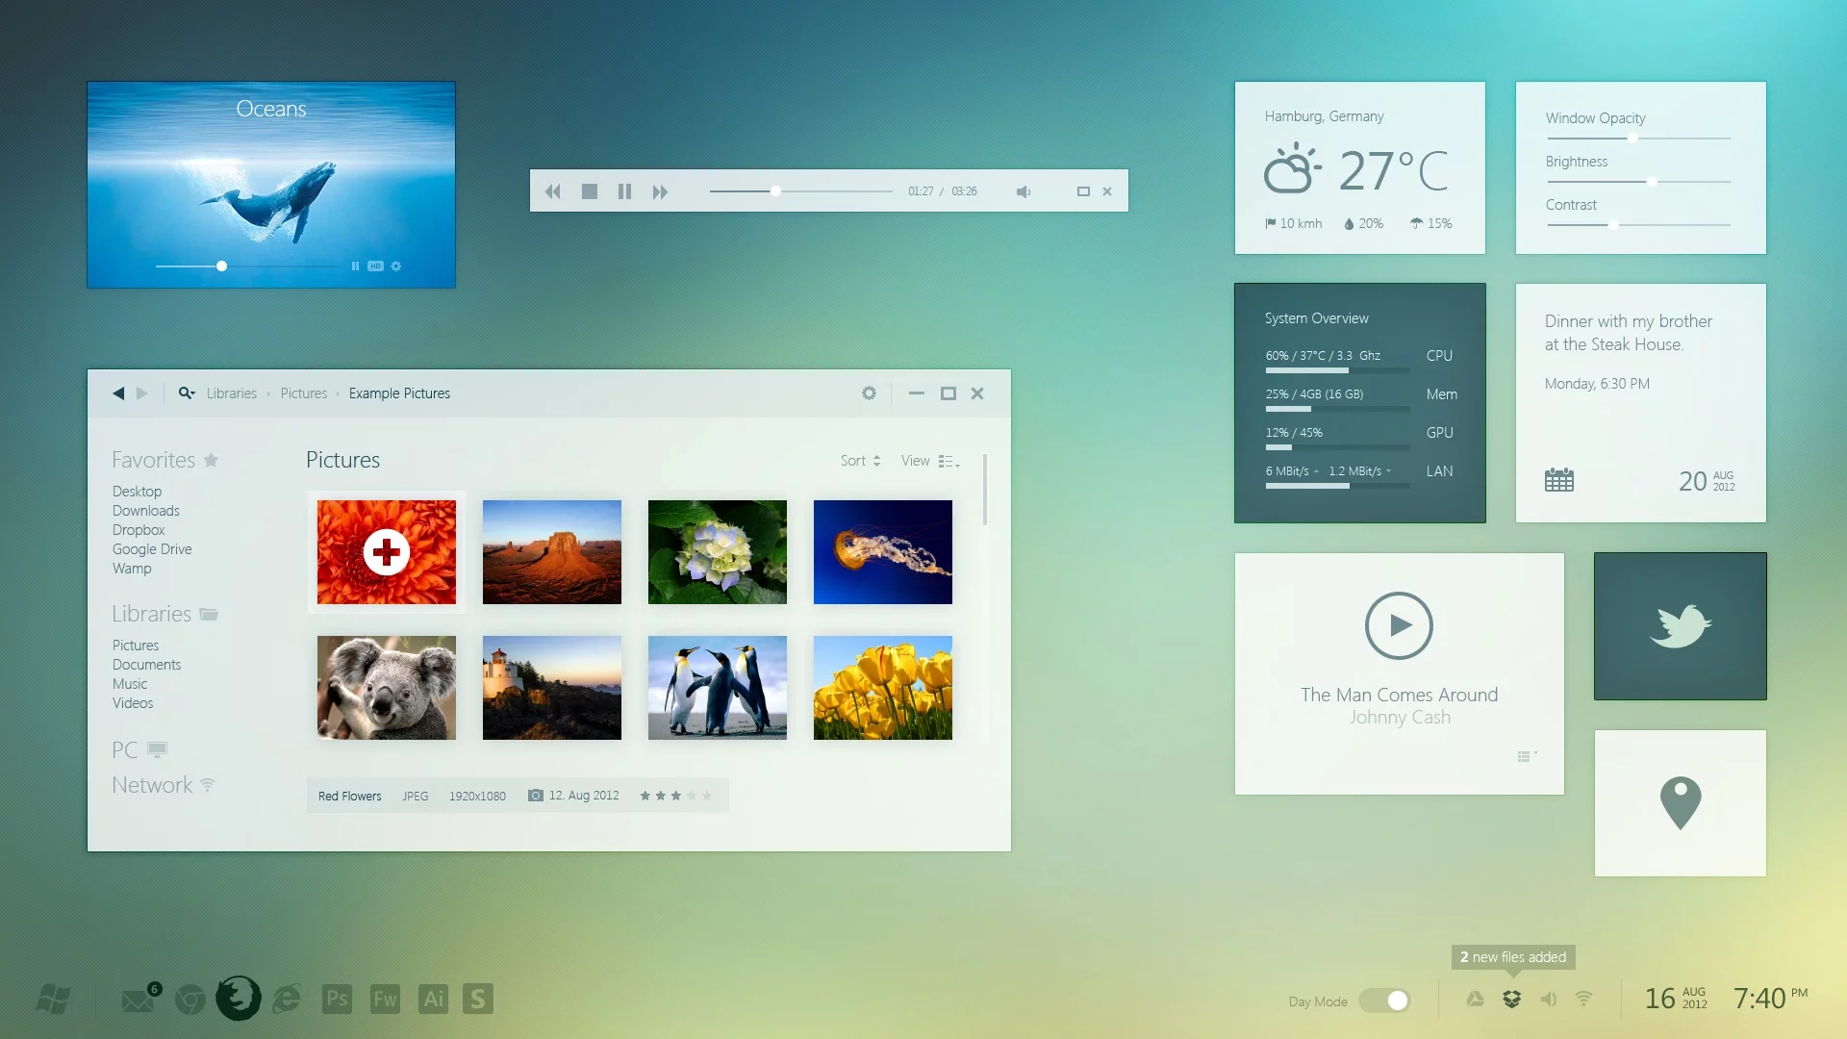Launch Photoshop from the taskbar

(x=337, y=999)
